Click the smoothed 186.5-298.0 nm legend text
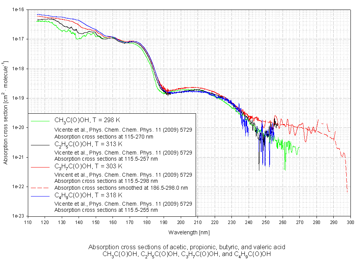 coord(121,188)
